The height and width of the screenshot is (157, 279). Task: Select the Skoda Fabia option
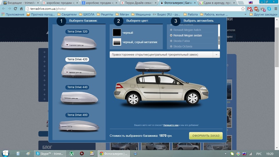point(180,41)
